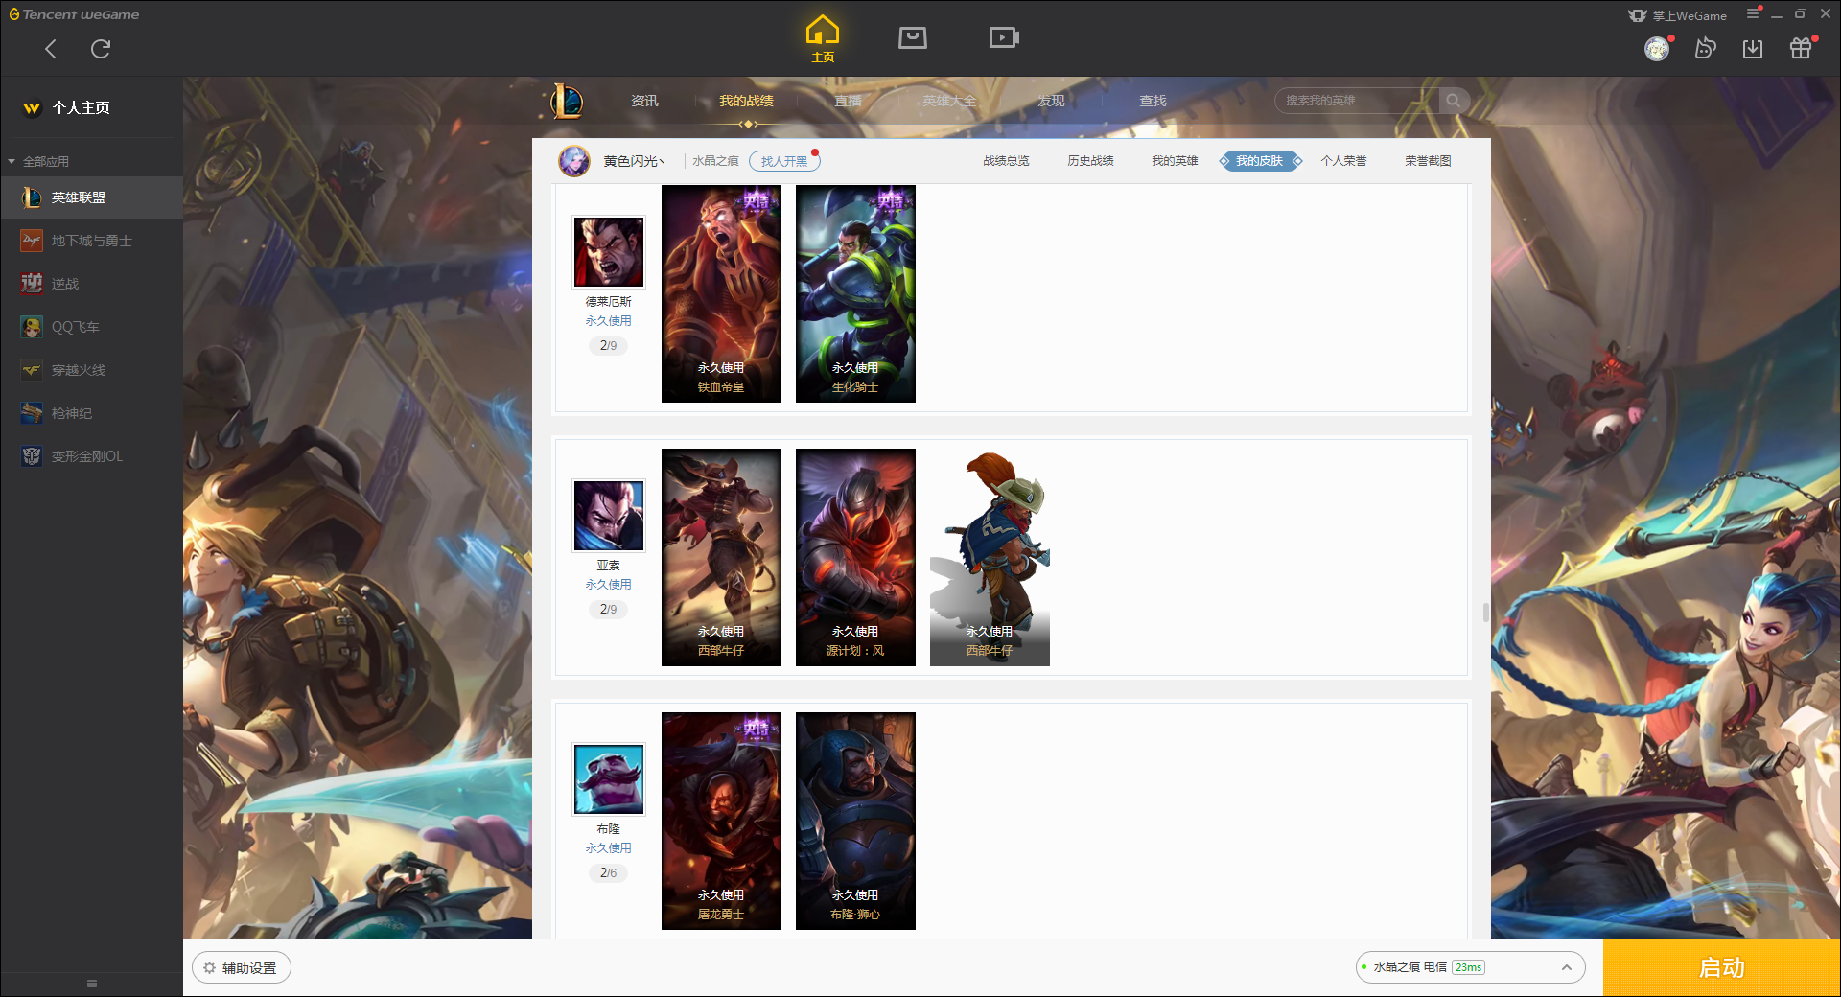Click 亚索 champion portrait

click(609, 516)
